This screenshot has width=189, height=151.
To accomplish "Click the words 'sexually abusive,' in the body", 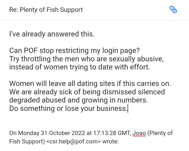I will pyautogui.click(x=136, y=59).
